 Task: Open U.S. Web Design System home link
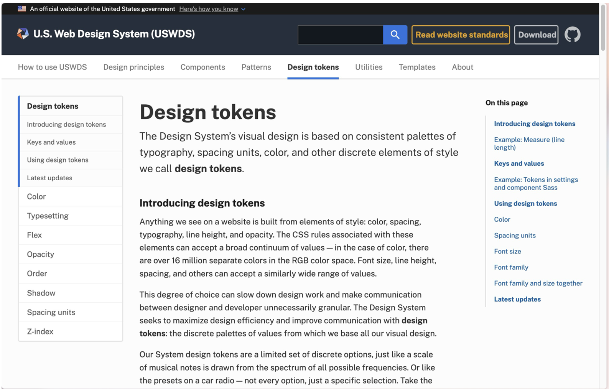(114, 34)
